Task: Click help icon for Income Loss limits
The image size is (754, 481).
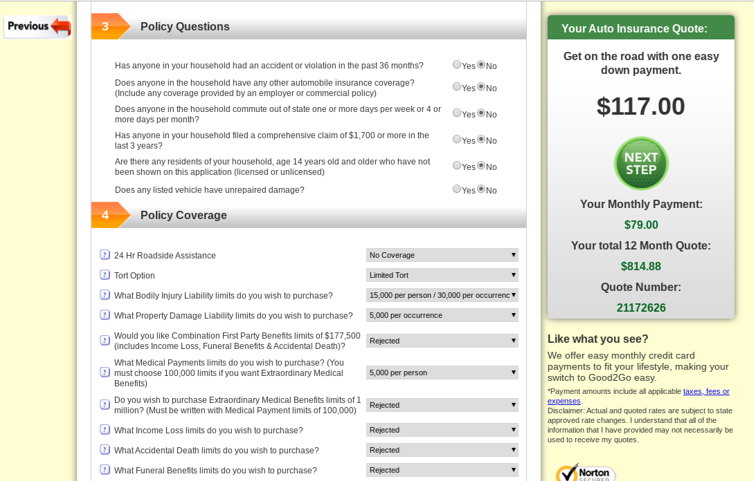Action: coord(105,430)
